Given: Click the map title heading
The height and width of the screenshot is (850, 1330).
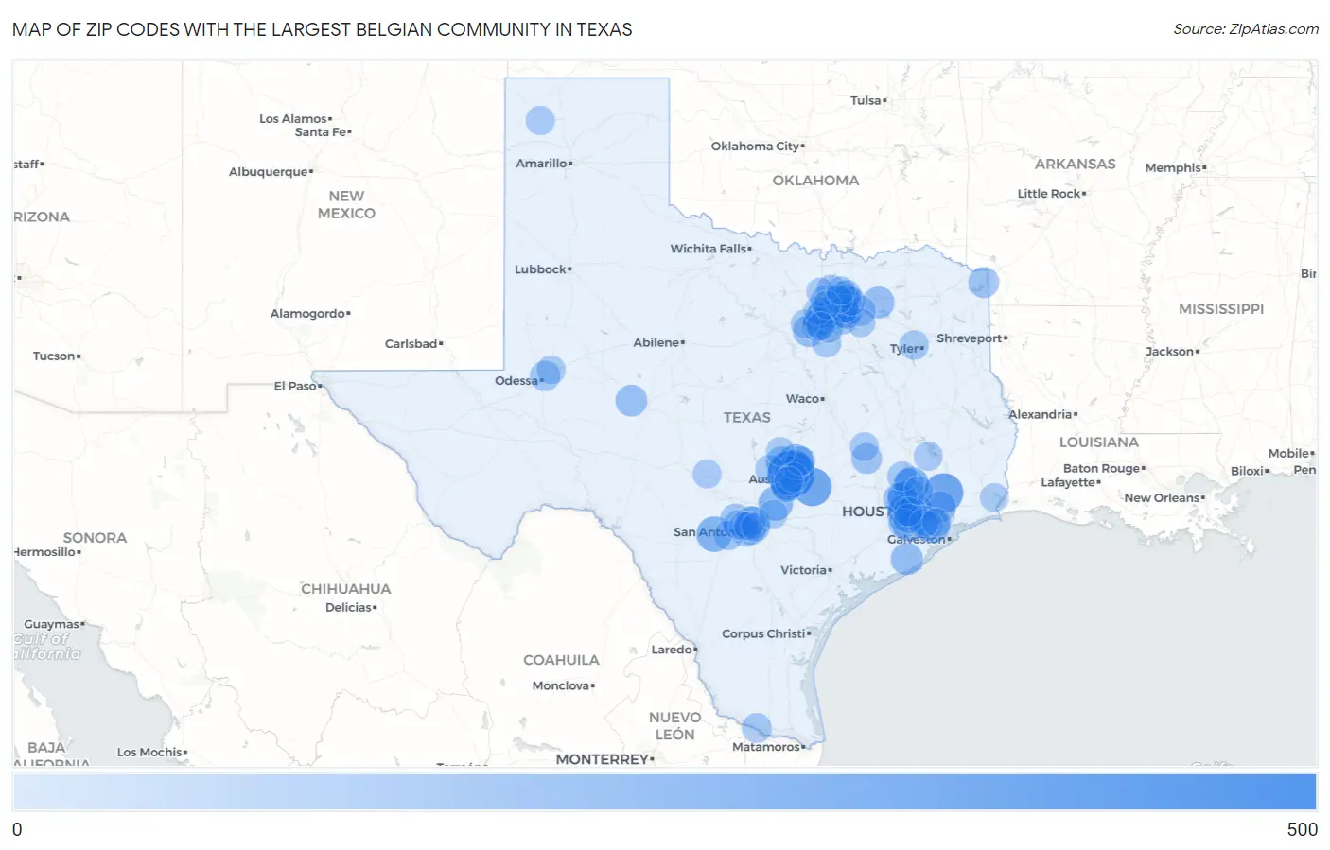Looking at the screenshot, I should [x=322, y=29].
